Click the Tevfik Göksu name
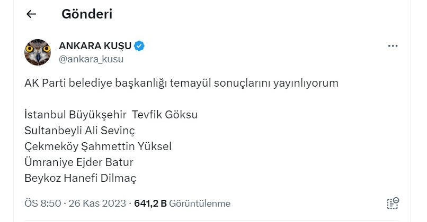 [165, 115]
